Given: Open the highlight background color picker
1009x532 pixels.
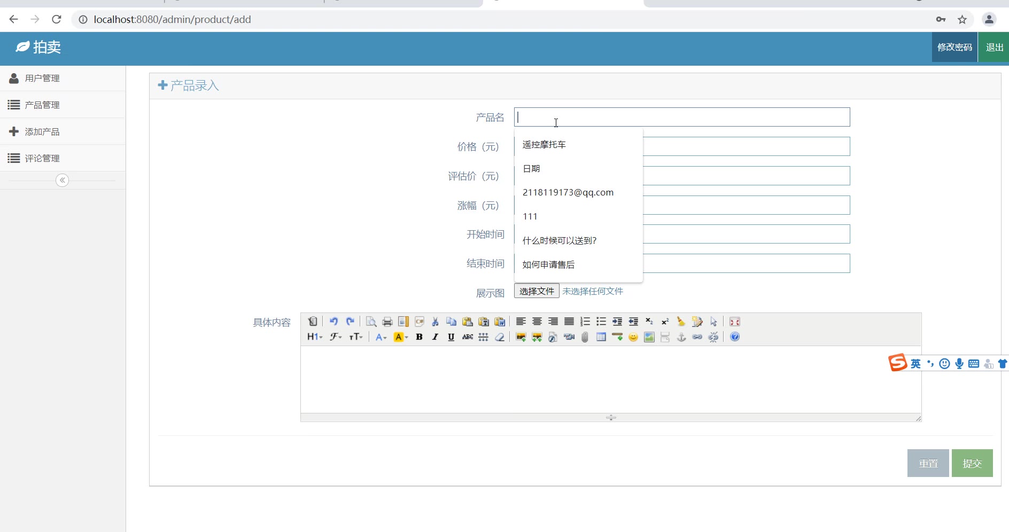Looking at the screenshot, I should click(x=401, y=337).
